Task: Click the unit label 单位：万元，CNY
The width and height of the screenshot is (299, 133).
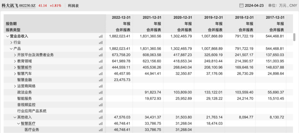Action: (x=282, y=6)
